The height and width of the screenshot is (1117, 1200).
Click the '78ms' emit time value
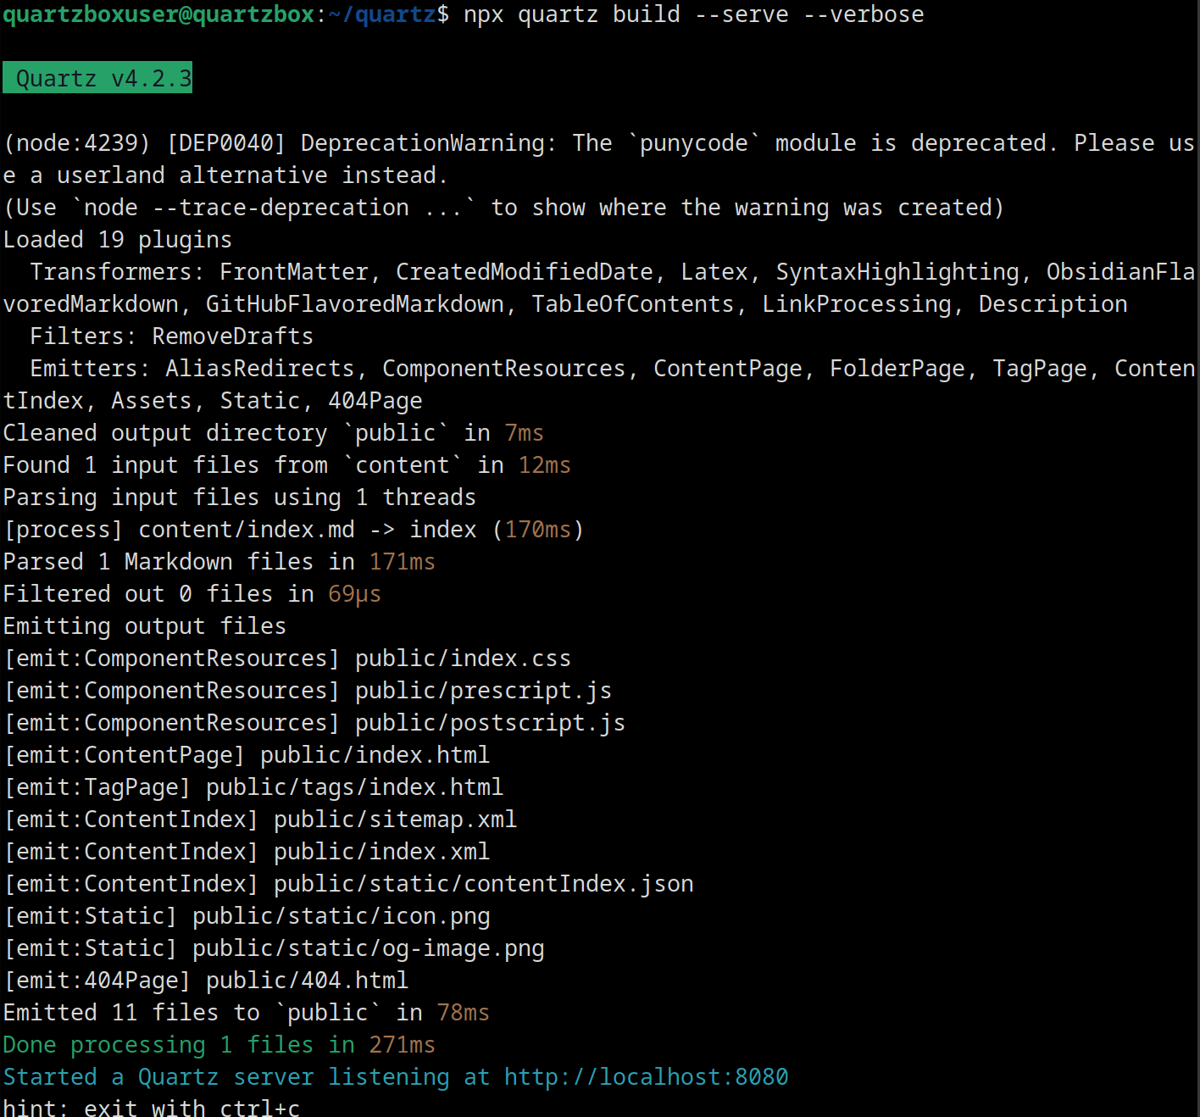point(463,1013)
